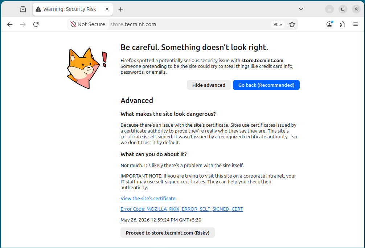
Task: Click the Not Secure shield indicator
Action: [88, 24]
